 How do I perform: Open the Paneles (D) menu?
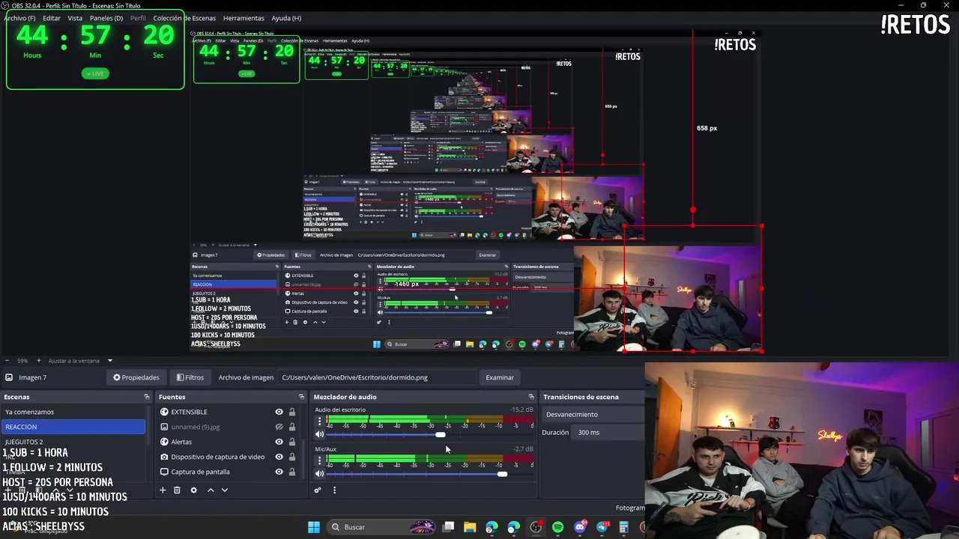[x=106, y=18]
